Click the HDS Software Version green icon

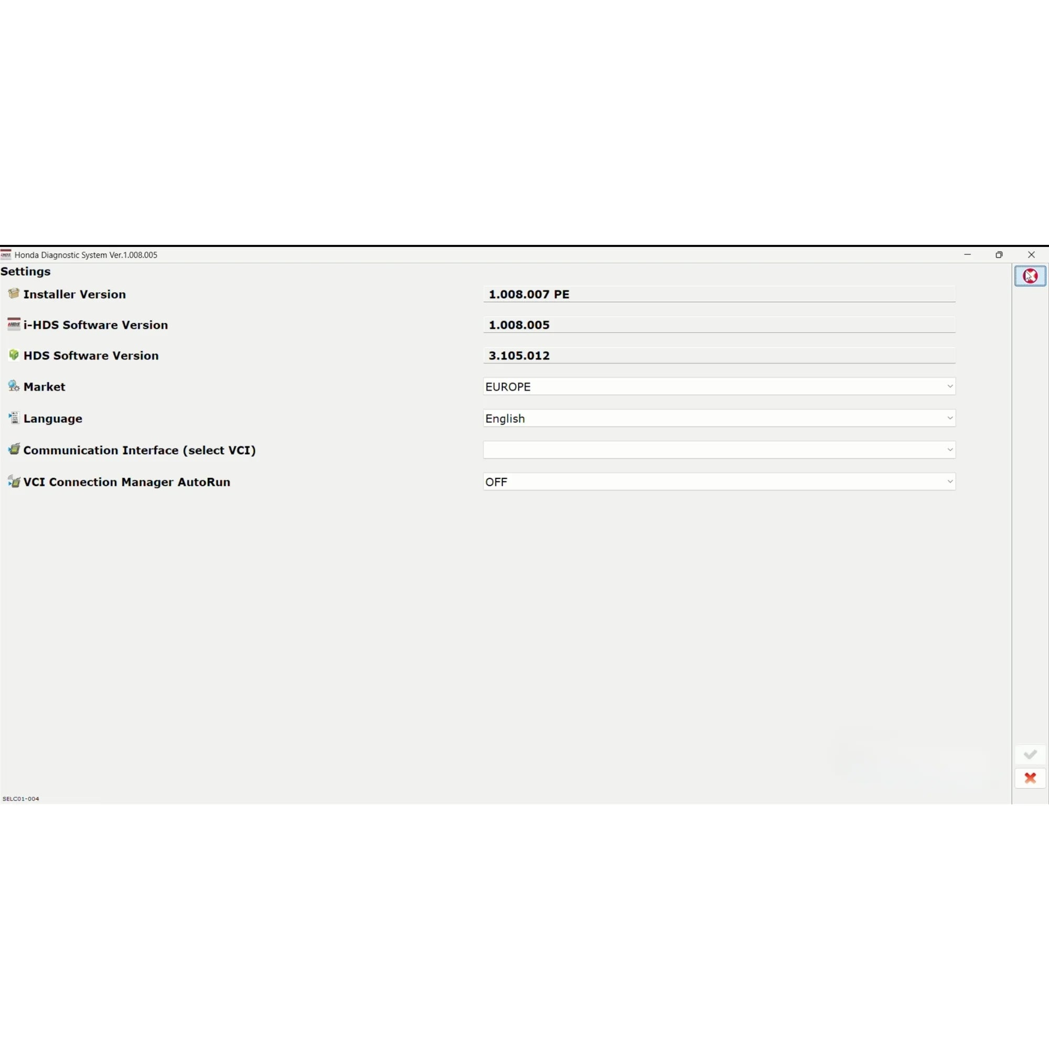coord(14,355)
